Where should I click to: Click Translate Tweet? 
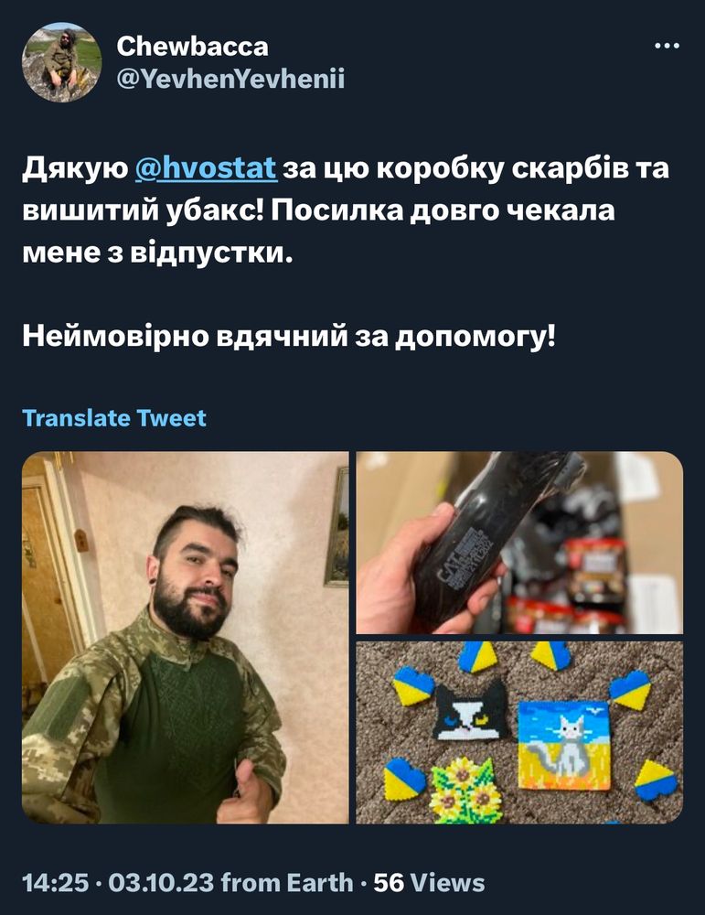coord(114,418)
